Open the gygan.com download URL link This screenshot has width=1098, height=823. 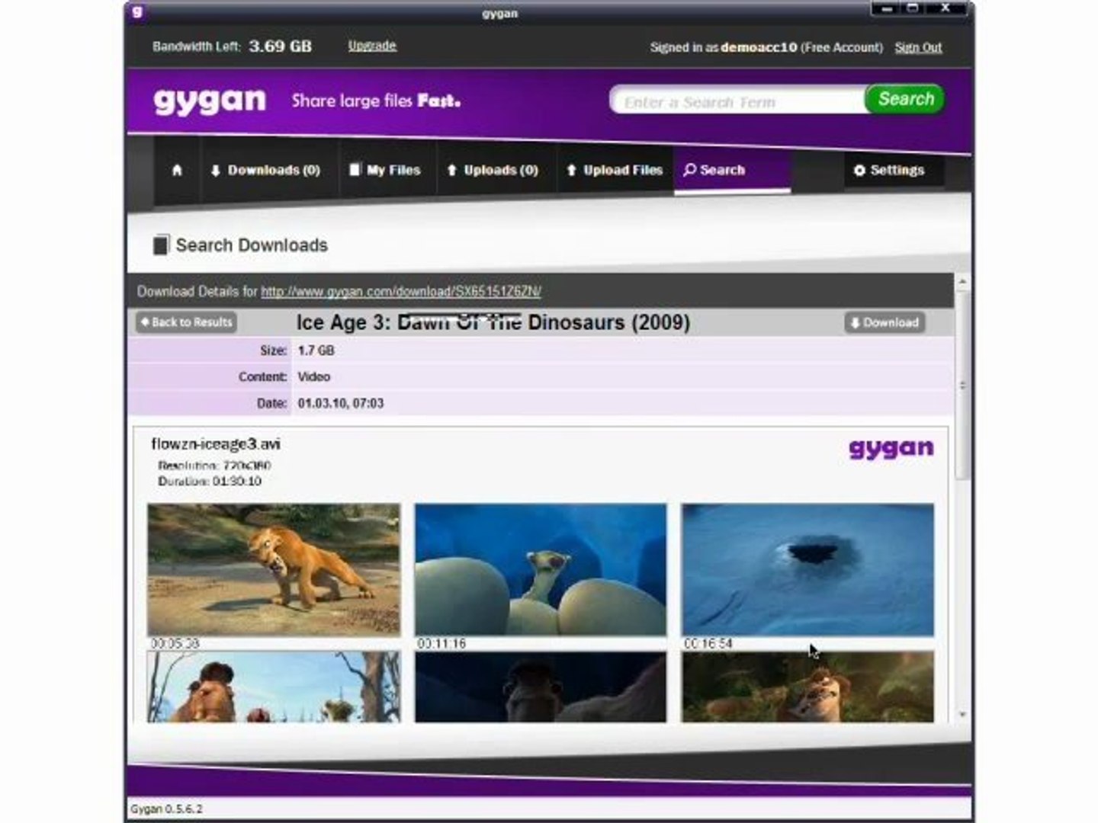click(401, 291)
